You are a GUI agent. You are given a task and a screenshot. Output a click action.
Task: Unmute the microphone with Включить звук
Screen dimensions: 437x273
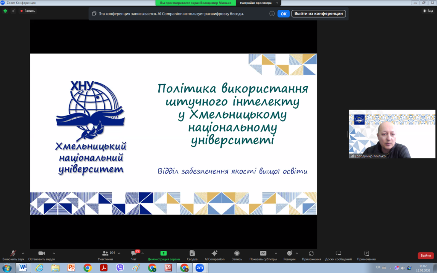pos(13,253)
